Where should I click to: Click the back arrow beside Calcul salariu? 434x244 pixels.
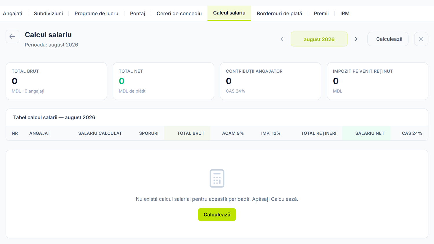click(12, 36)
